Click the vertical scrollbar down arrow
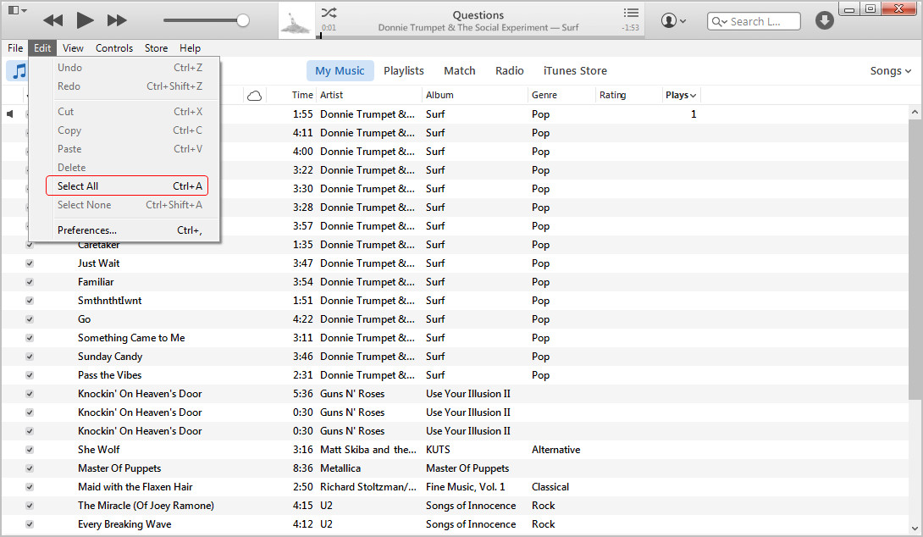Viewport: 923px width, 537px height. coord(915,529)
